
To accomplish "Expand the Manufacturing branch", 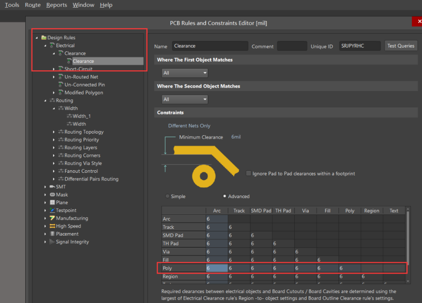I will click(x=45, y=218).
